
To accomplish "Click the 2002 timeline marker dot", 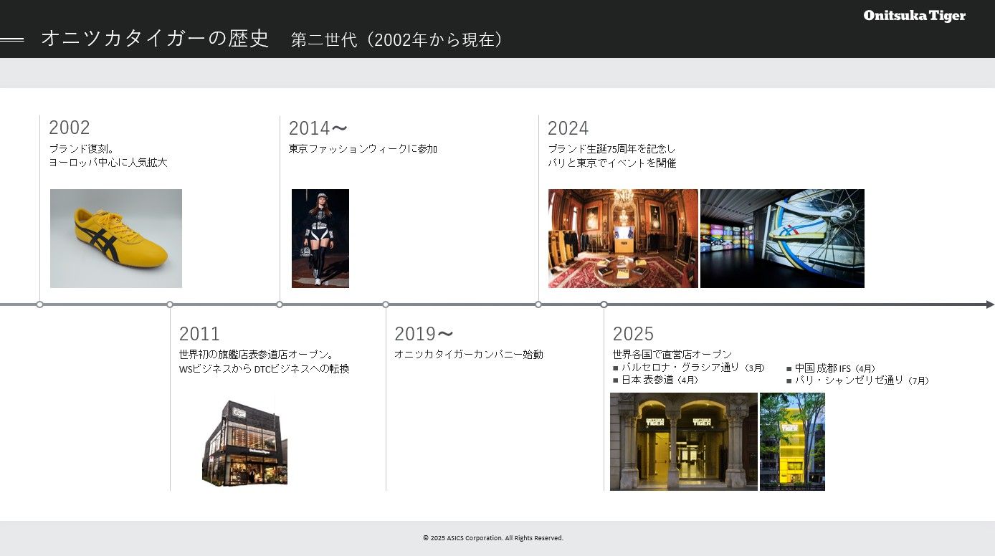I will [x=39, y=305].
